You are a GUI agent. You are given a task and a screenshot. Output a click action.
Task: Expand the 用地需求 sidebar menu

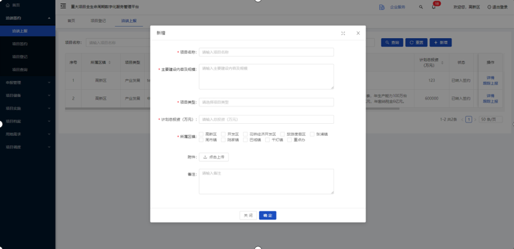(x=28, y=134)
